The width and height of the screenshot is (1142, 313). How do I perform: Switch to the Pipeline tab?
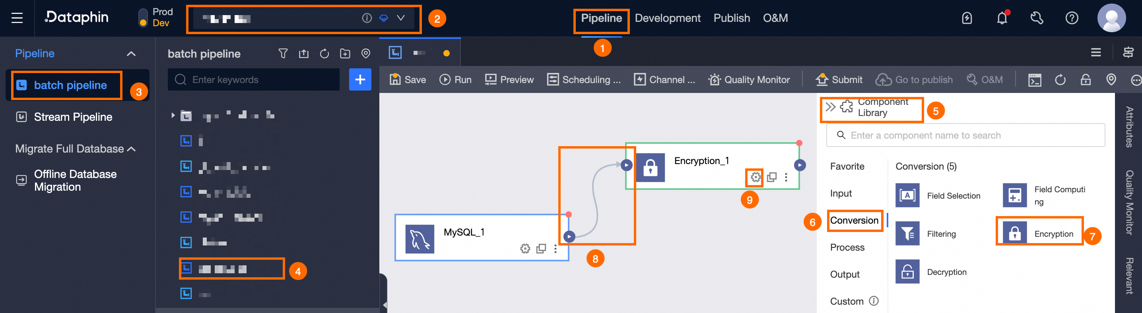[x=601, y=18]
